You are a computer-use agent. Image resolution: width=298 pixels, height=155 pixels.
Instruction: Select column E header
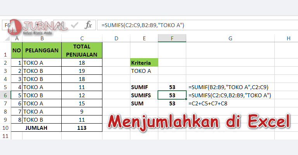coord(144,38)
